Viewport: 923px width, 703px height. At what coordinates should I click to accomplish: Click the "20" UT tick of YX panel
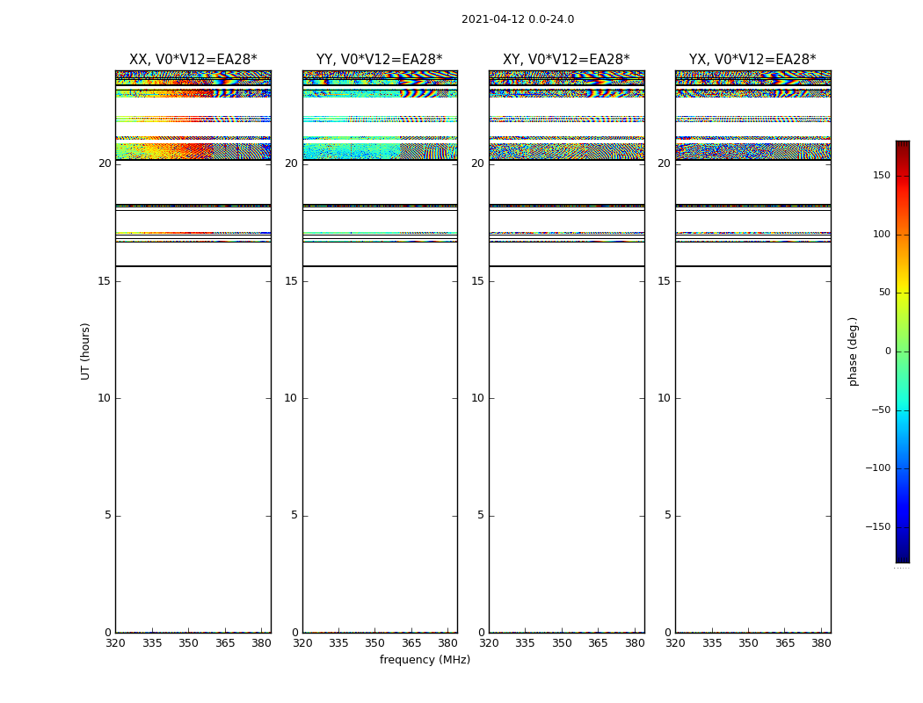click(x=664, y=163)
